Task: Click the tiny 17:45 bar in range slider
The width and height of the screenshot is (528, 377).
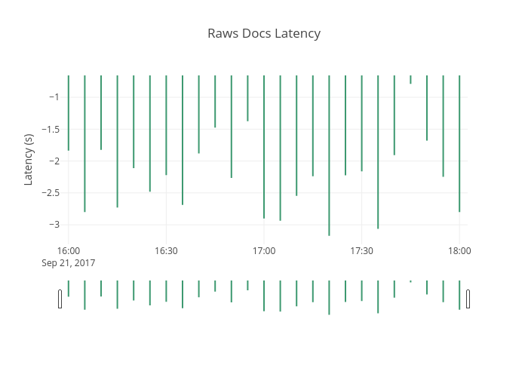Action: coord(410,281)
